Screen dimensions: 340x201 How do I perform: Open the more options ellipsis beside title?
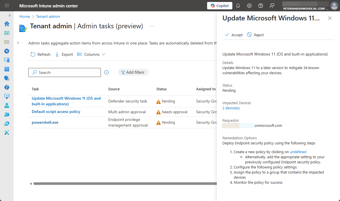coord(152,26)
